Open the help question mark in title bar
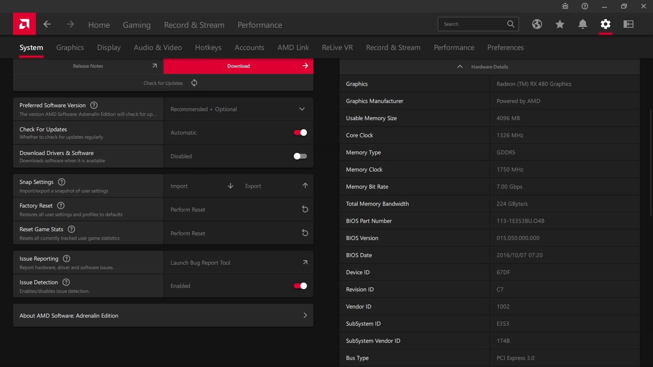653x367 pixels. pyautogui.click(x=585, y=6)
